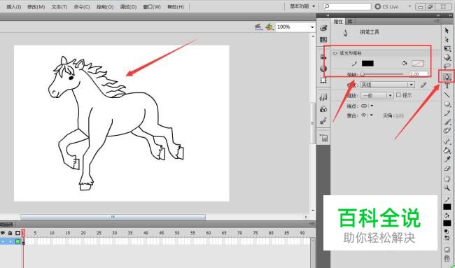Open the 帮助(H) menu
Screen dimensions: 455x268
pyautogui.click(x=175, y=7)
